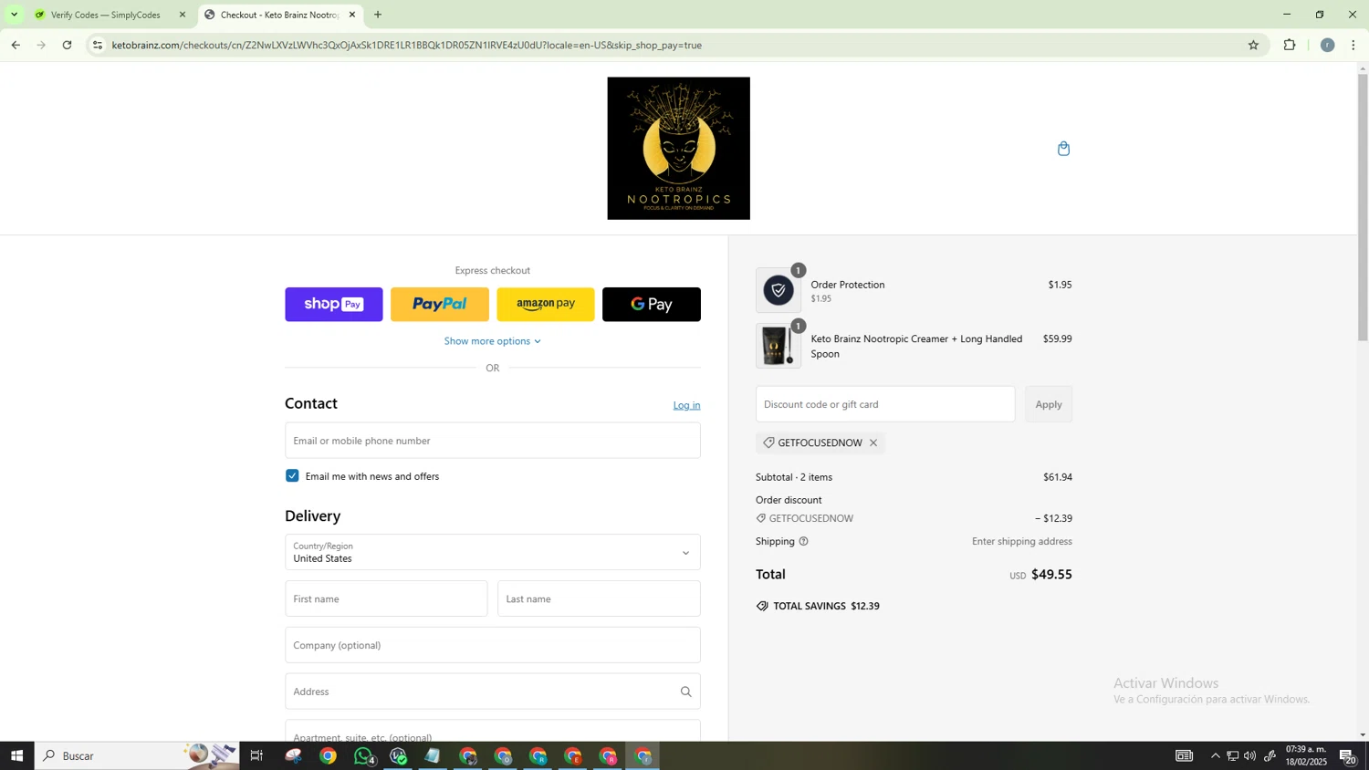The image size is (1369, 770).
Task: Click the Apply discount button
Action: click(x=1049, y=404)
